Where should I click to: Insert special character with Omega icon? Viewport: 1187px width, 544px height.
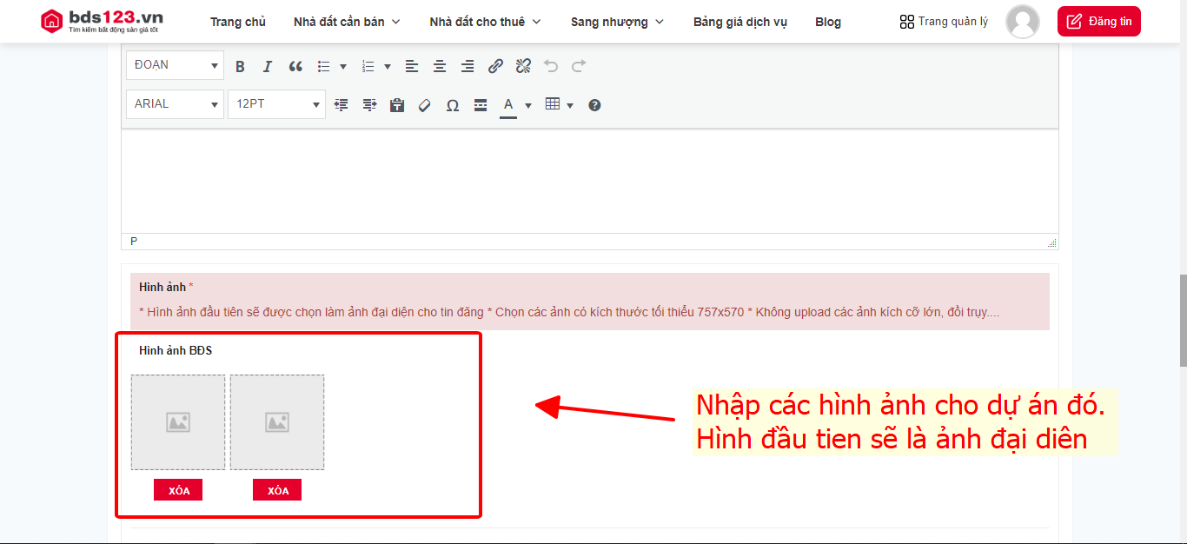pyautogui.click(x=453, y=105)
